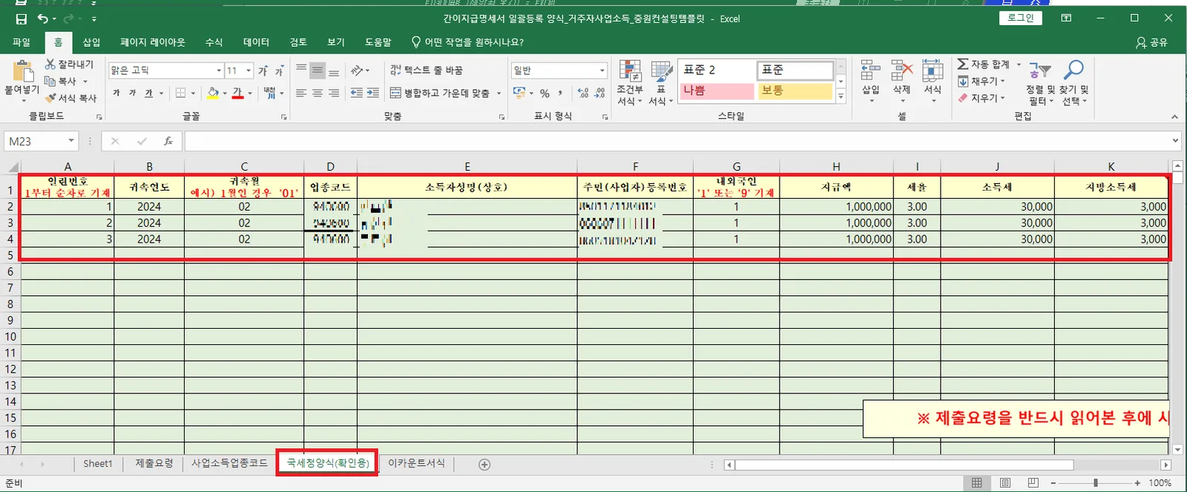This screenshot has width=1187, height=492.
Task: Switch to the 삽입 ribbon tab
Action: click(x=91, y=42)
